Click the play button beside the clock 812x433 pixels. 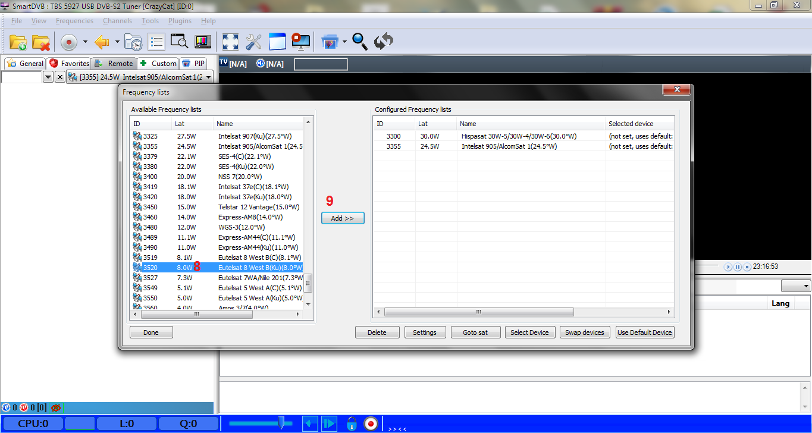[x=728, y=267]
